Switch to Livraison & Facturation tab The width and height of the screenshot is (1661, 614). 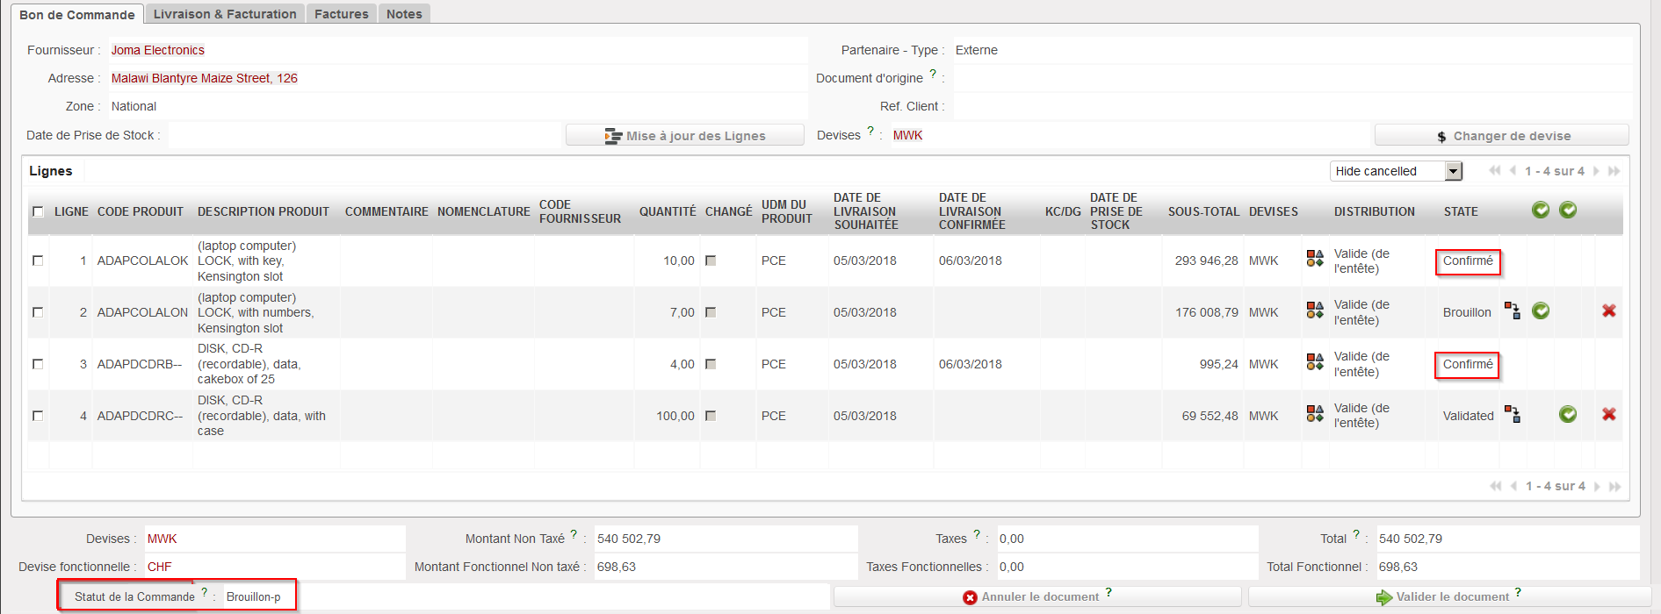225,14
